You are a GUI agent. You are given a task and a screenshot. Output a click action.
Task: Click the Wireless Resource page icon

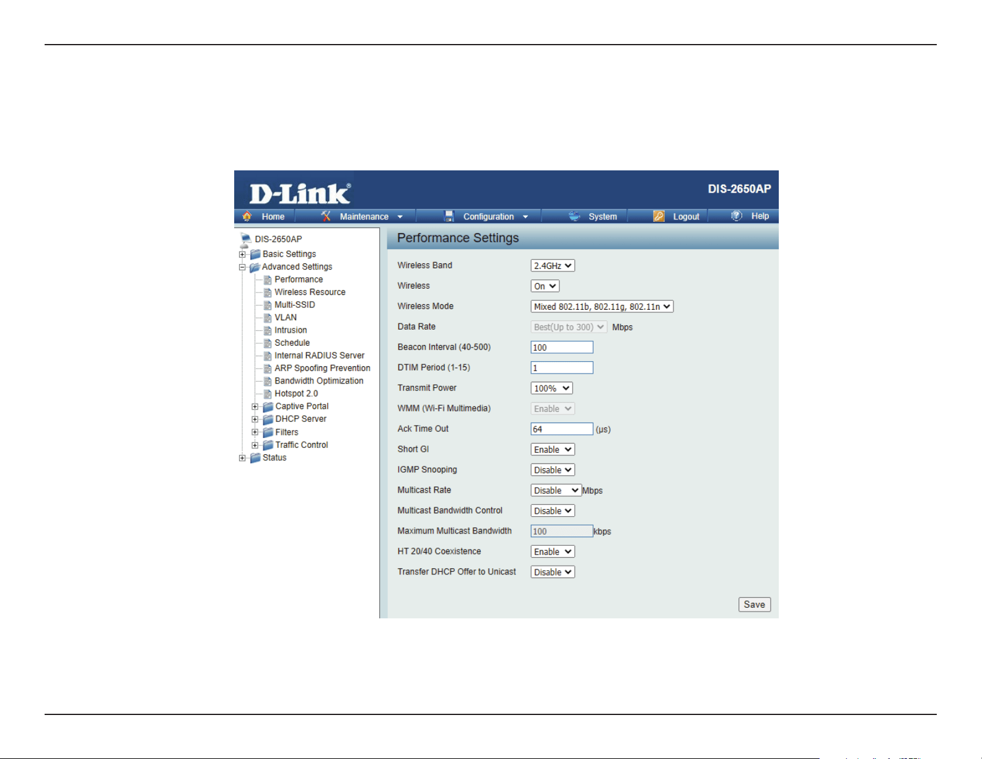click(x=268, y=292)
